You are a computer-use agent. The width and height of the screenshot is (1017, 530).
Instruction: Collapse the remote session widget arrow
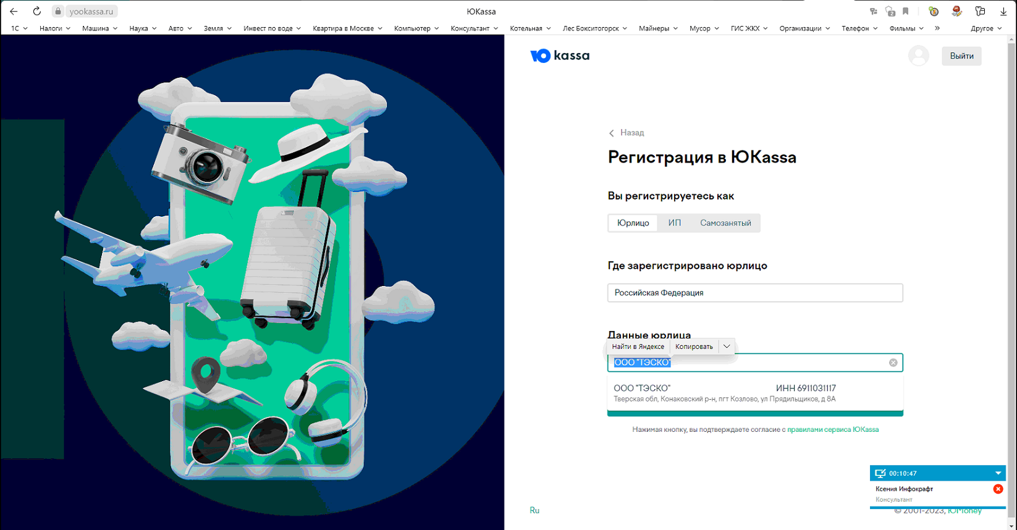point(998,473)
